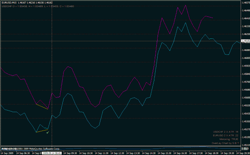Image resolution: width=250 pixels, height=155 pixels.
Task: Click the 1.45600 price axis label
Action: [246, 98]
